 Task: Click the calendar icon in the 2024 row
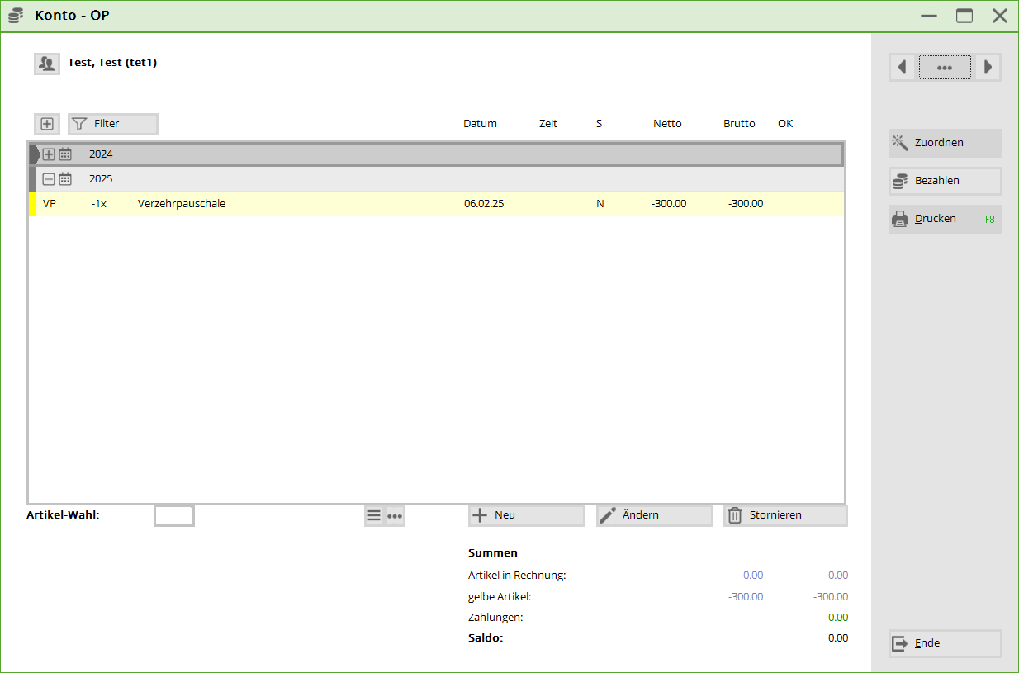pos(65,154)
